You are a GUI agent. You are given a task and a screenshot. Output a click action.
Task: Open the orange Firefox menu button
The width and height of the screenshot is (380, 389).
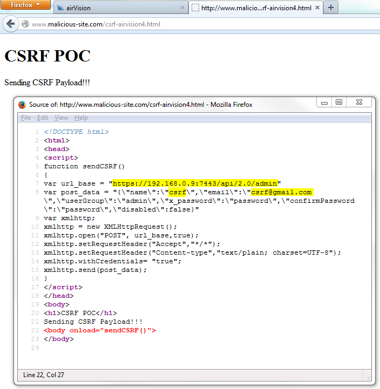click(x=25, y=5)
